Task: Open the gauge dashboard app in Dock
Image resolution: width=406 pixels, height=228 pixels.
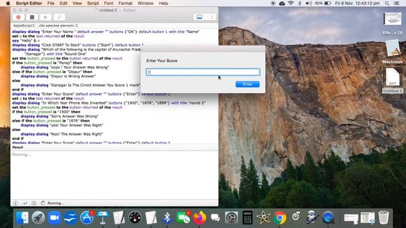Action: 135,217
